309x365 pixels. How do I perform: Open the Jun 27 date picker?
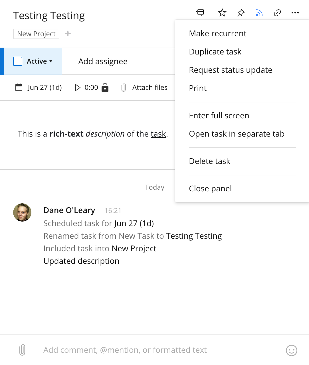point(39,88)
